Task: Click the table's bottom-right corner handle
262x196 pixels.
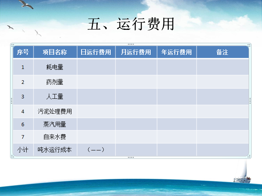Action: click(249, 156)
